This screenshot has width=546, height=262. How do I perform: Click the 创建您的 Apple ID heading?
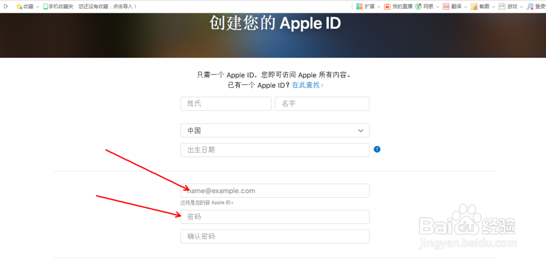point(275,23)
